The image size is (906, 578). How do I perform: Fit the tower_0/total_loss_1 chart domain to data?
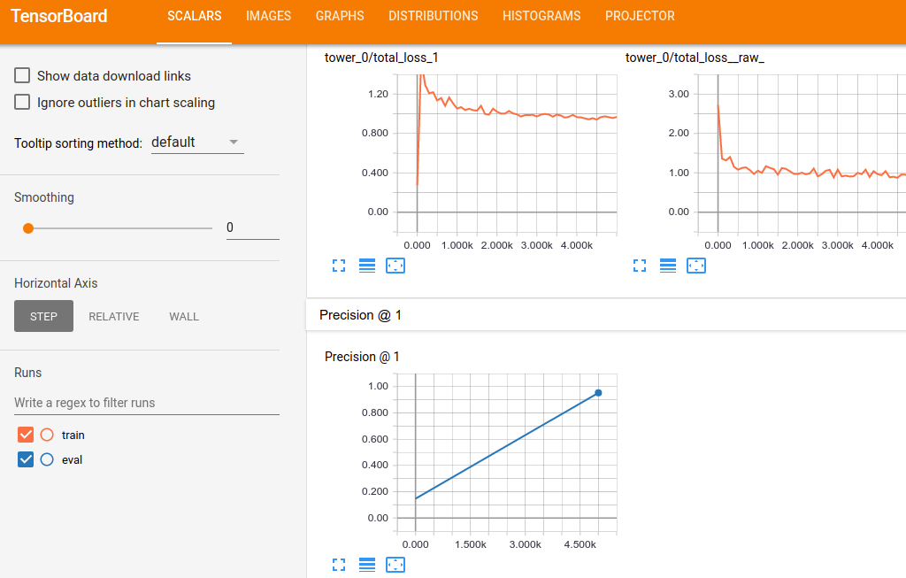coord(395,266)
